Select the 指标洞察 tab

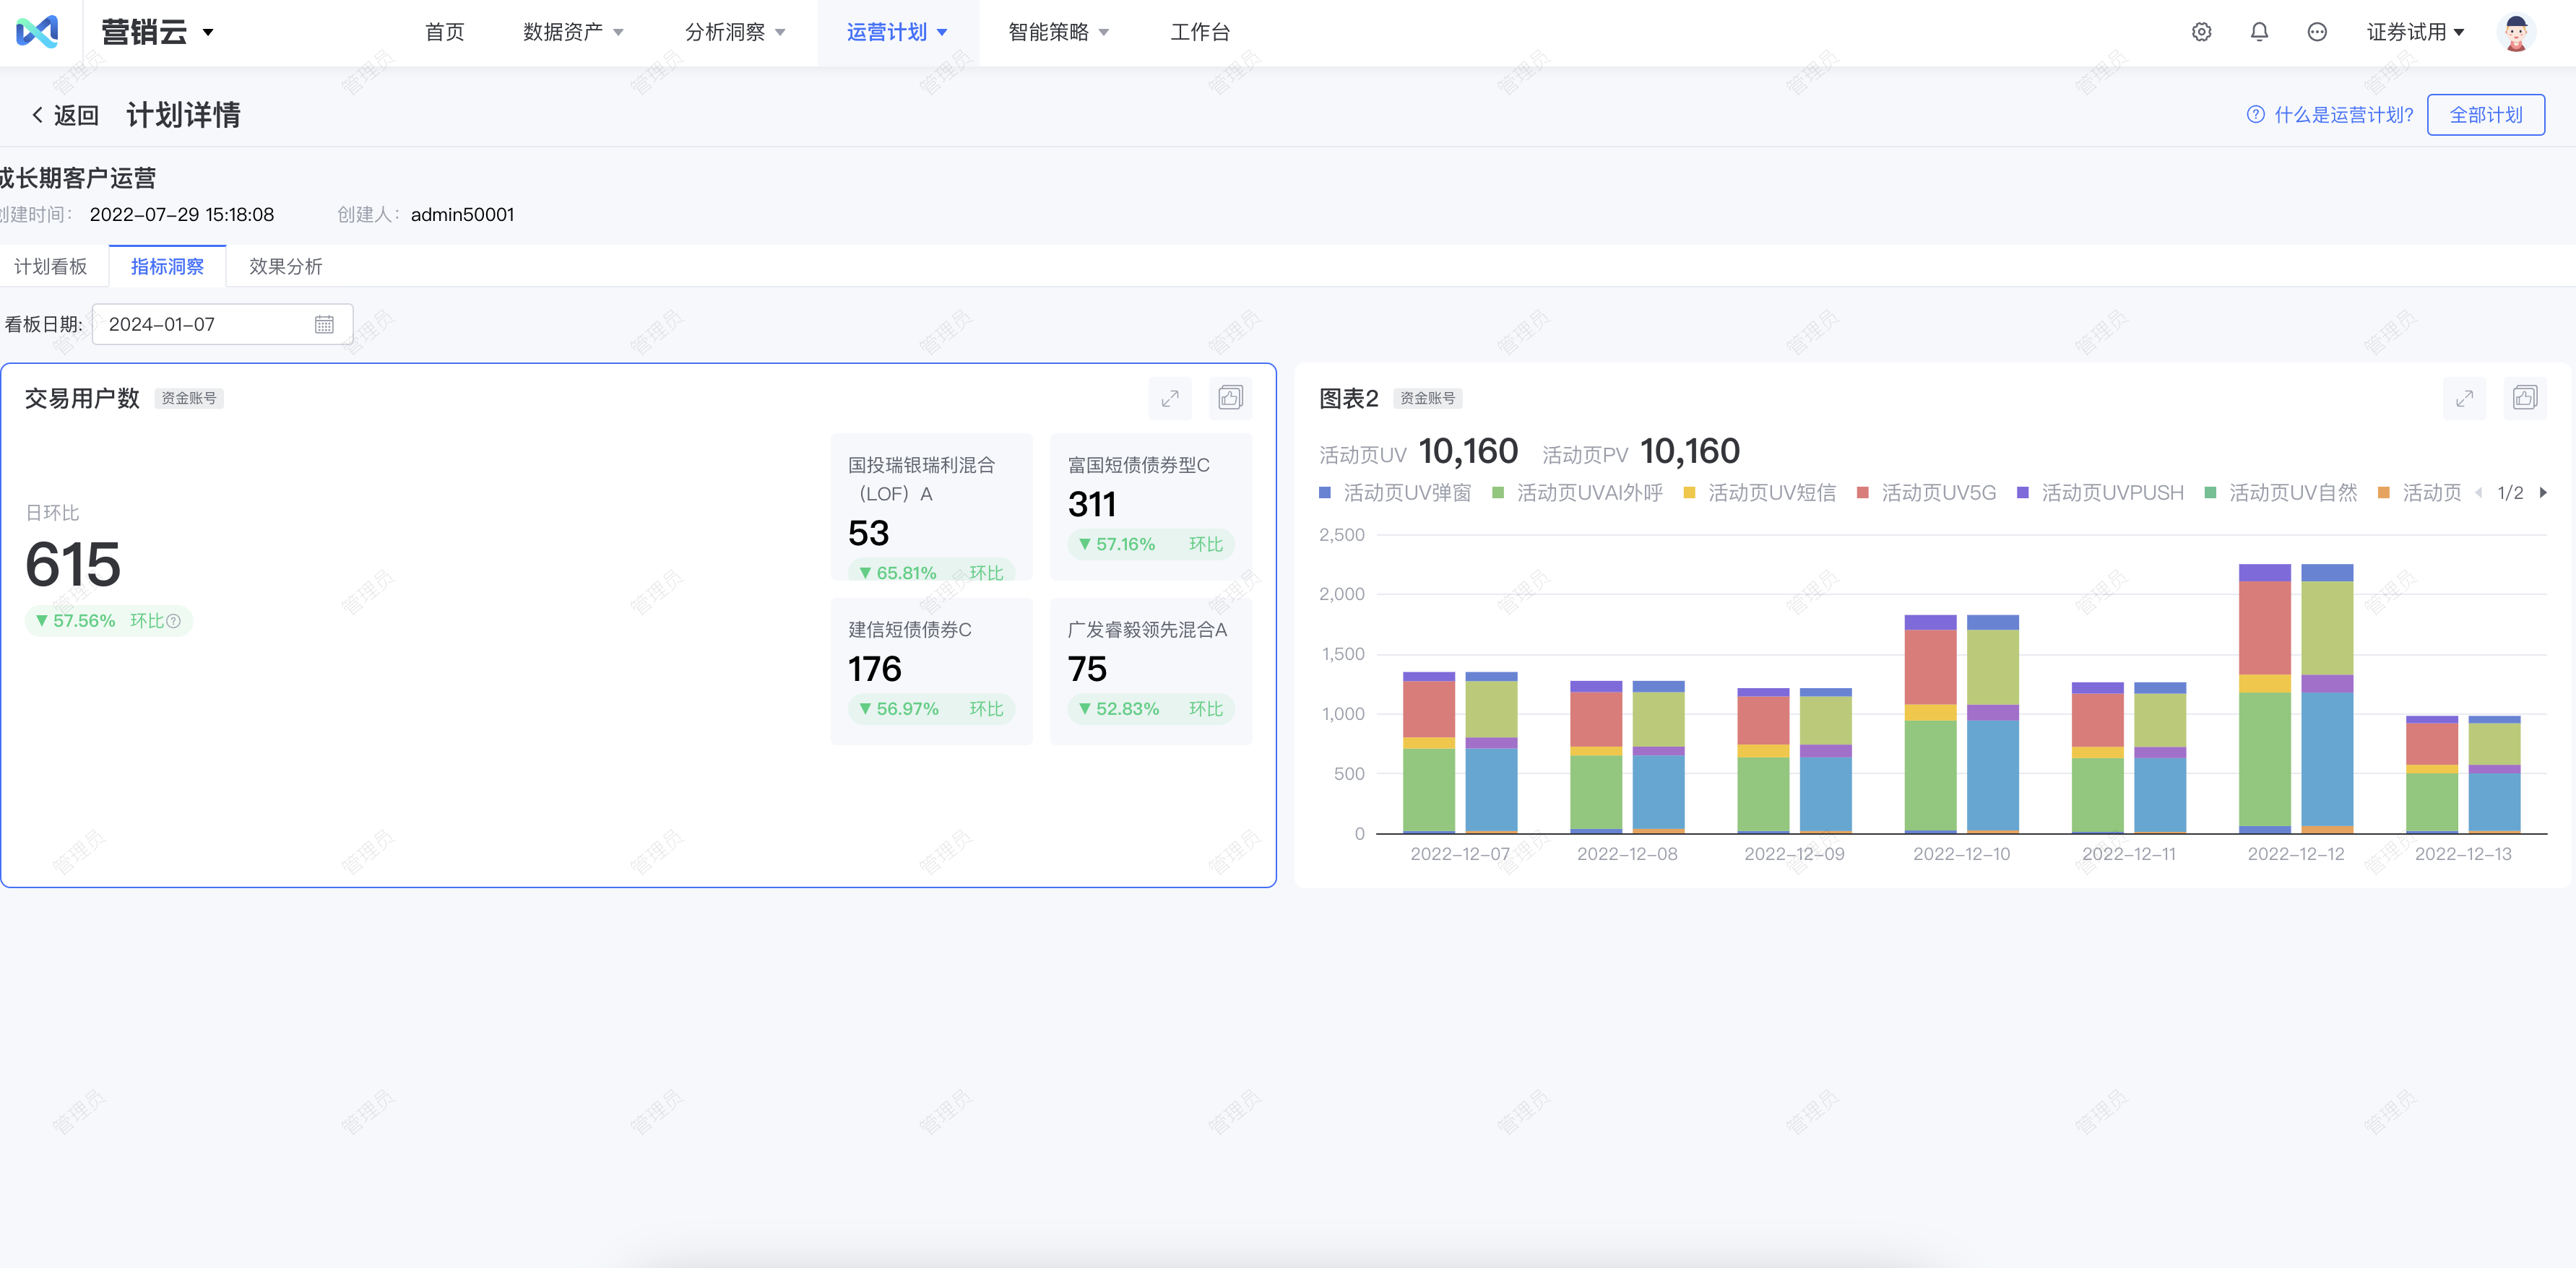click(x=167, y=266)
